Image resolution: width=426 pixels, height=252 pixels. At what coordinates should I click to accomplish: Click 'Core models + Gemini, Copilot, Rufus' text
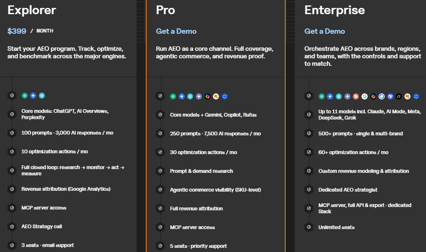pos(213,115)
